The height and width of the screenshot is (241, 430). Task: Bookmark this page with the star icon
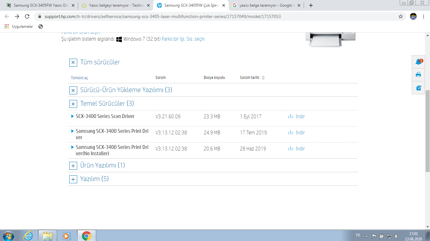point(401,16)
